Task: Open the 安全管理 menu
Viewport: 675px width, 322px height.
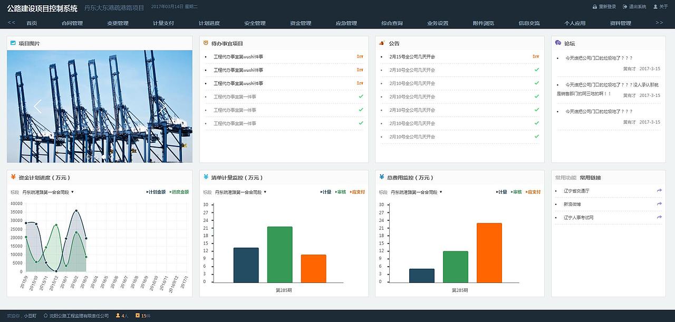Action: click(x=255, y=23)
